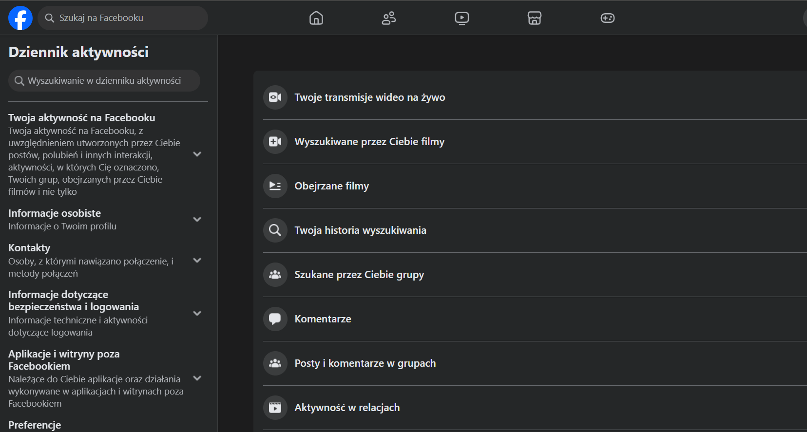Open the Gaming controller icon
The height and width of the screenshot is (432, 807).
608,18
